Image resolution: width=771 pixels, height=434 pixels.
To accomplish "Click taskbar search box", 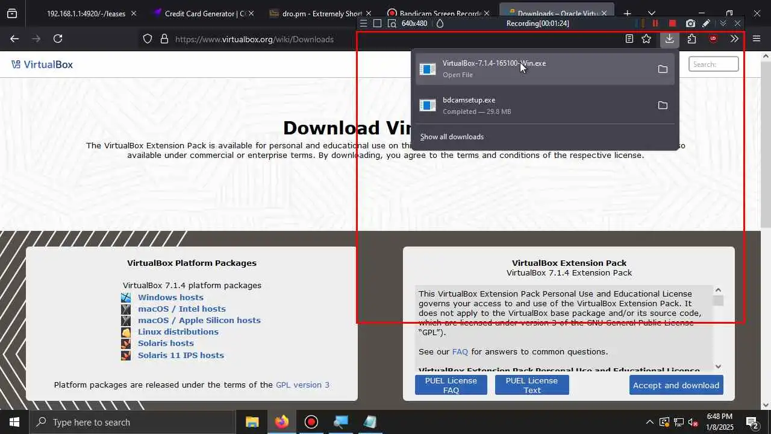I will (133, 422).
